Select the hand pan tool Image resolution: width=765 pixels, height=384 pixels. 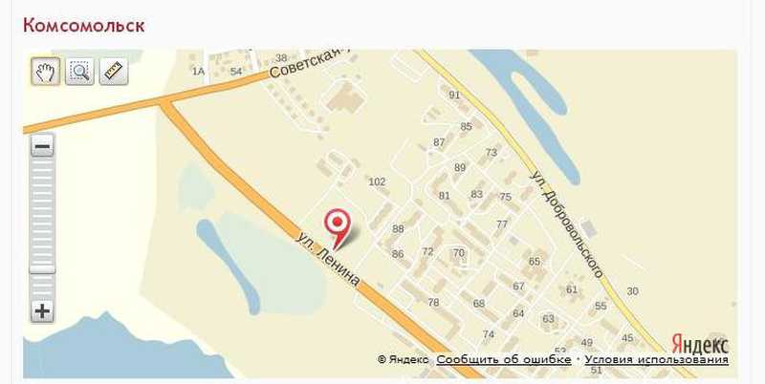[x=45, y=72]
